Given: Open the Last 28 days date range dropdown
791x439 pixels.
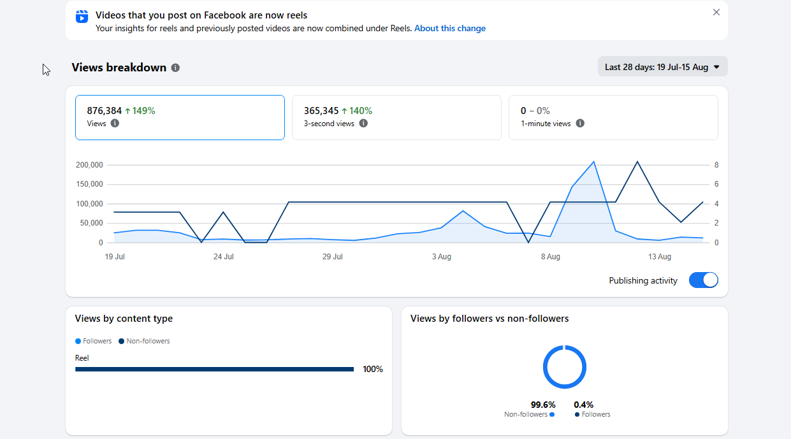Looking at the screenshot, I should coord(663,67).
